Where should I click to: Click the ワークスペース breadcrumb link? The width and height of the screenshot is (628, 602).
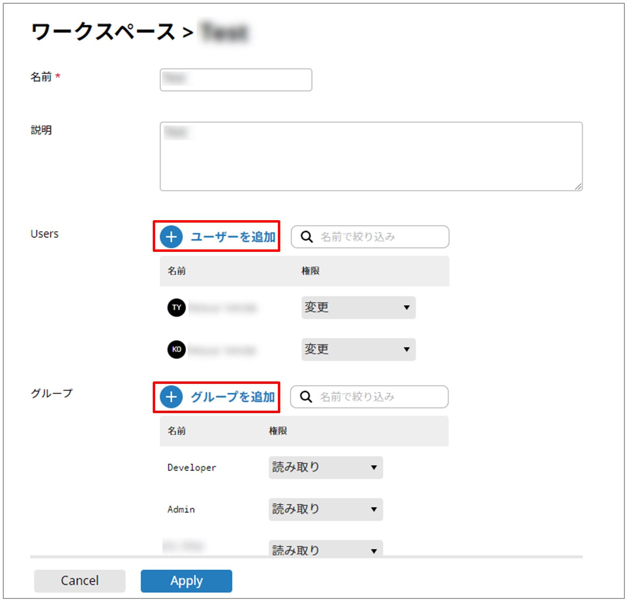click(103, 32)
